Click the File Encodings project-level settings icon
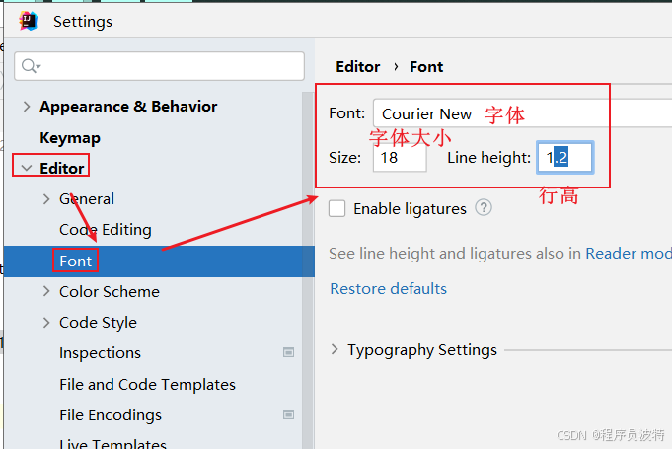The height and width of the screenshot is (449, 672). pos(288,414)
